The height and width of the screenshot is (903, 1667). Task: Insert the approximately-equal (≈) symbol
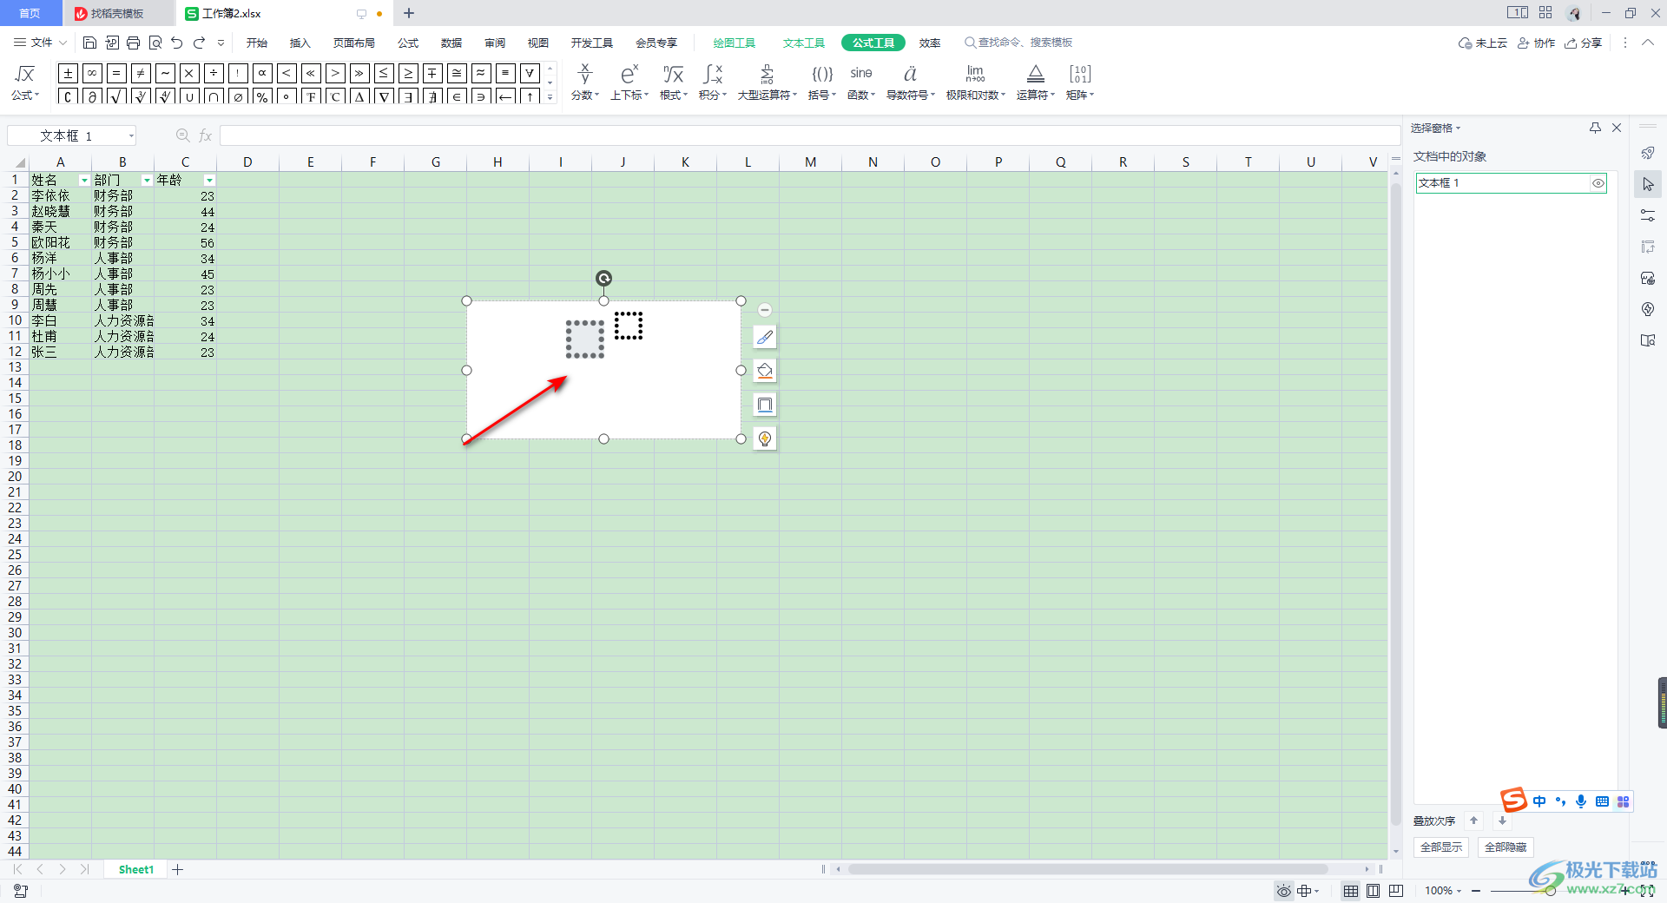(x=481, y=73)
